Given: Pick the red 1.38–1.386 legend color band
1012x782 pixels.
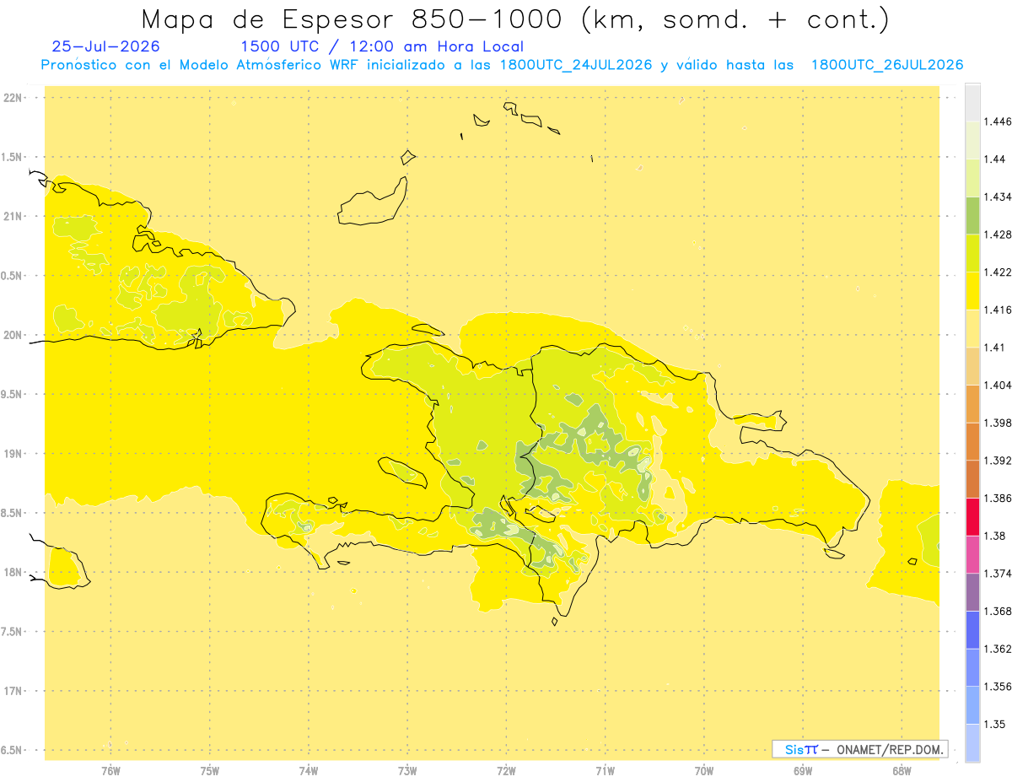Looking at the screenshot, I should click(x=972, y=516).
